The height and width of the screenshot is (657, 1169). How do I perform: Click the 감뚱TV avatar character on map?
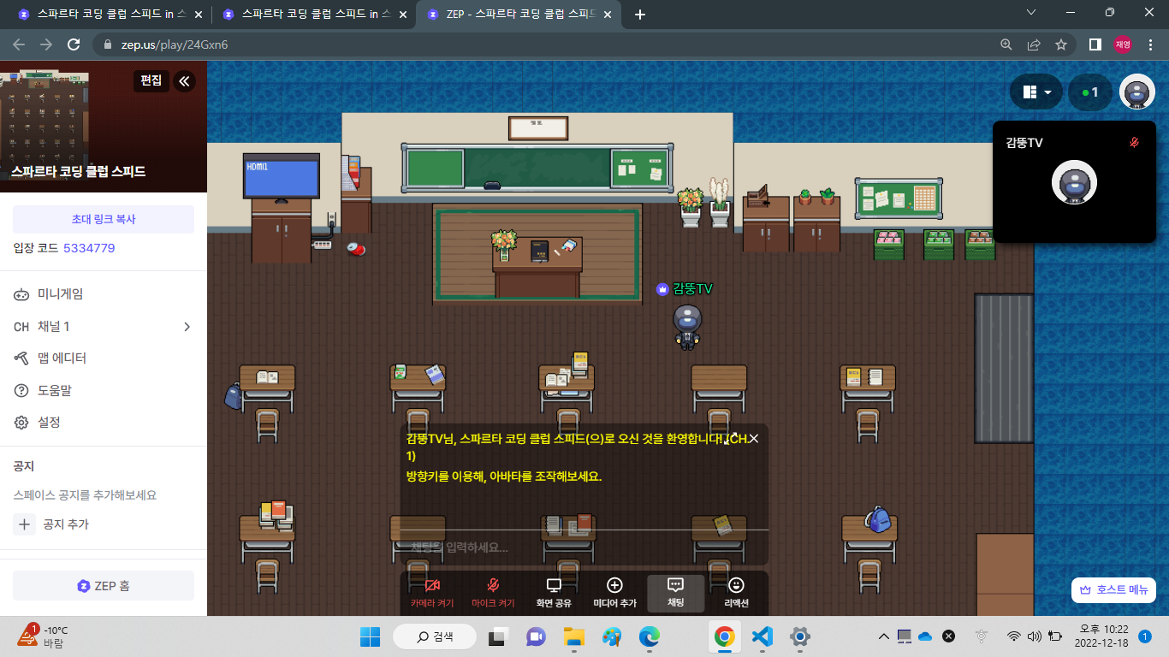[686, 326]
